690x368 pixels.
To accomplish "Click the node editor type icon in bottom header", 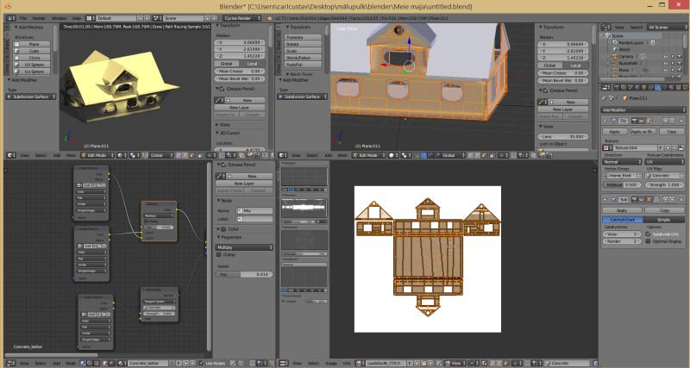I will (x=10, y=363).
